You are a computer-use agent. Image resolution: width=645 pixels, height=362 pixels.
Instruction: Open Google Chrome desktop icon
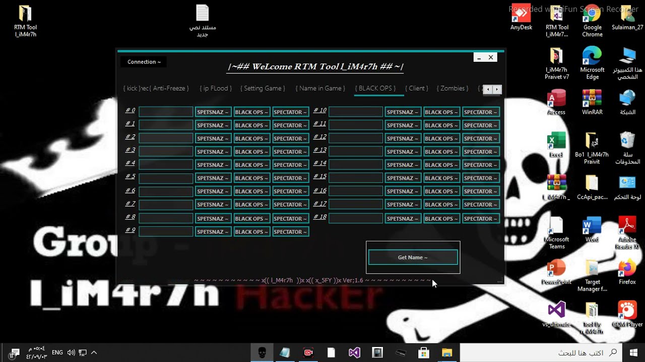click(592, 21)
